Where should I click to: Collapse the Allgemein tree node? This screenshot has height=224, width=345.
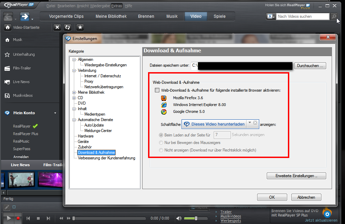coord(74,60)
